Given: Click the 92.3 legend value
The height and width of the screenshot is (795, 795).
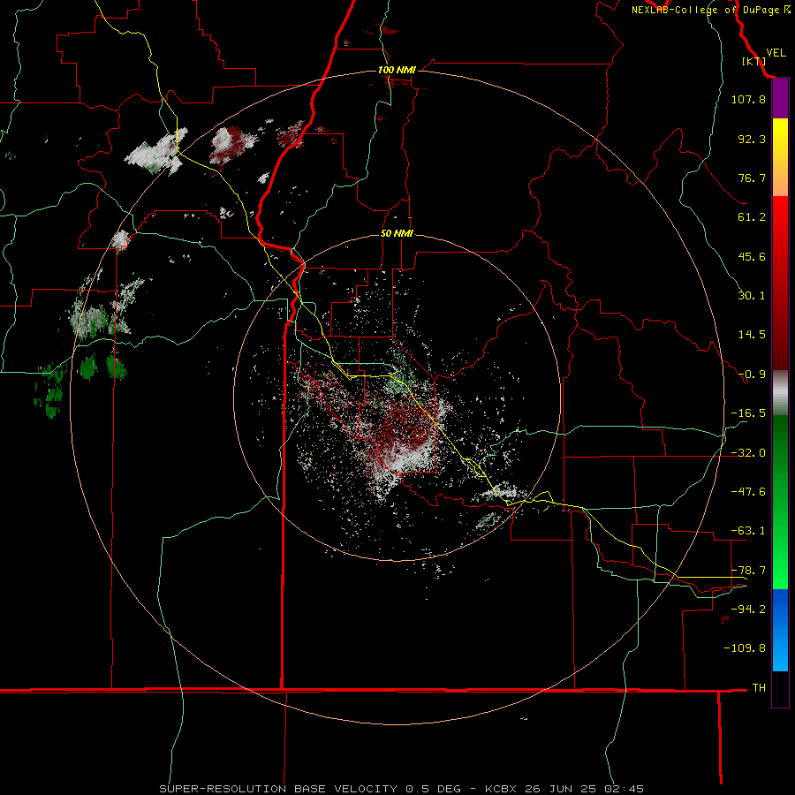Looking at the screenshot, I should 752,139.
